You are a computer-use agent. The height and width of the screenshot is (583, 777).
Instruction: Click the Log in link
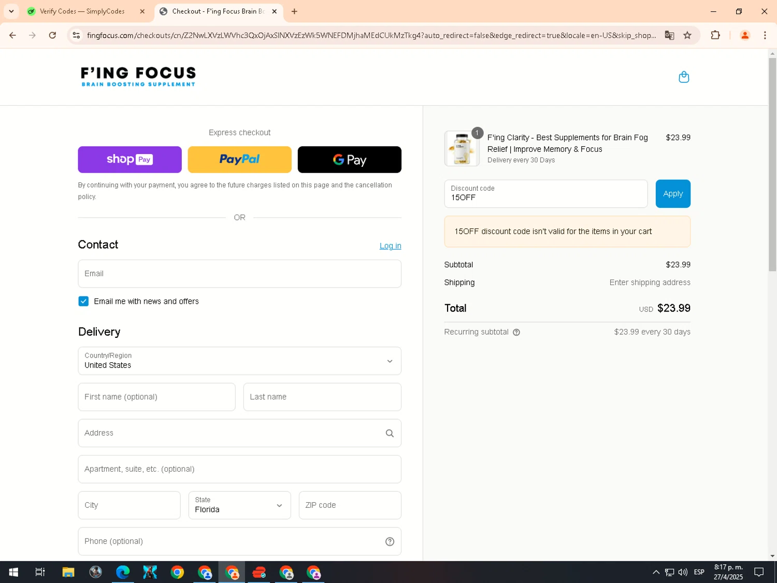coord(390,246)
